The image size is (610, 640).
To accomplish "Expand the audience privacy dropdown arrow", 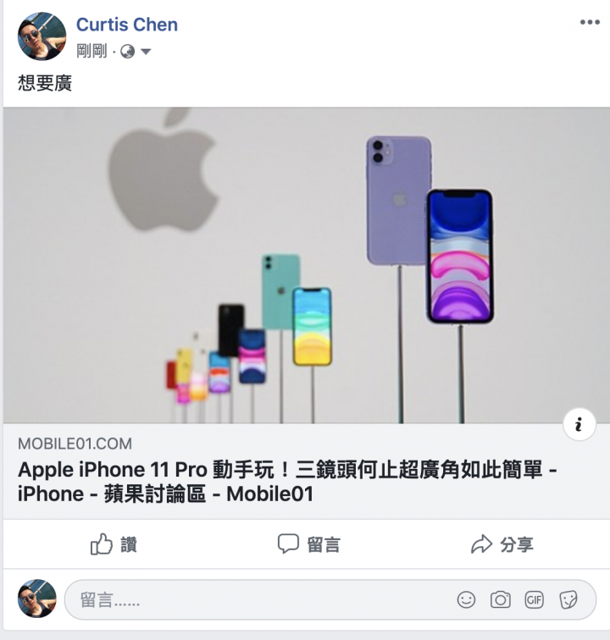I will [146, 52].
